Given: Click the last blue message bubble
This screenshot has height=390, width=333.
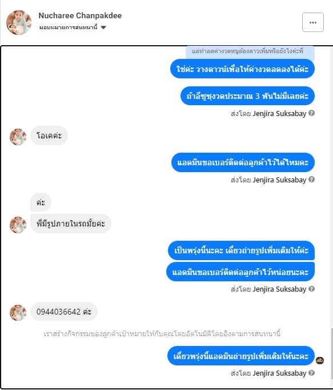Looking at the screenshot, I should tap(241, 356).
